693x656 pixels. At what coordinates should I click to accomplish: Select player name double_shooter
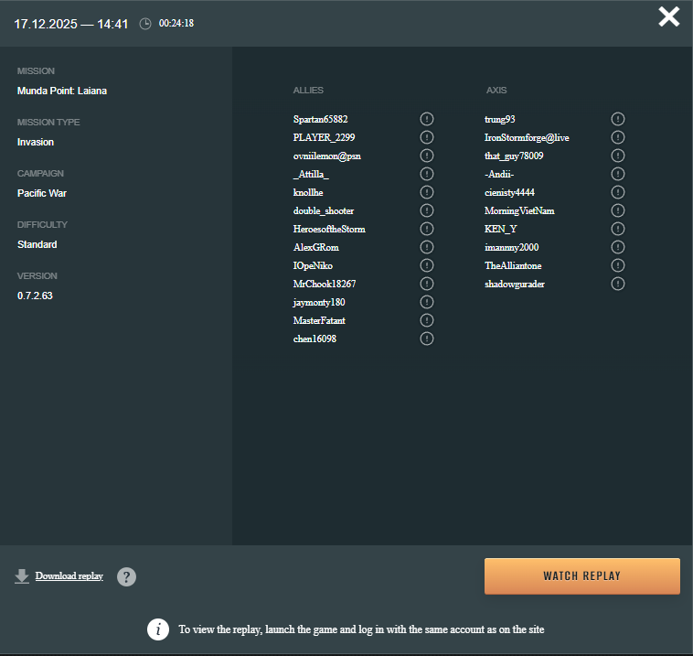click(x=324, y=210)
